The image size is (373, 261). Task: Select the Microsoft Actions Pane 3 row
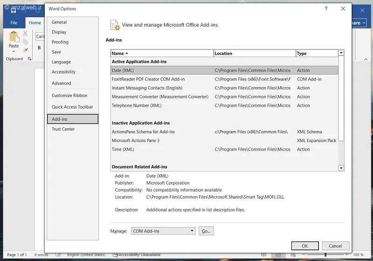click(224, 140)
